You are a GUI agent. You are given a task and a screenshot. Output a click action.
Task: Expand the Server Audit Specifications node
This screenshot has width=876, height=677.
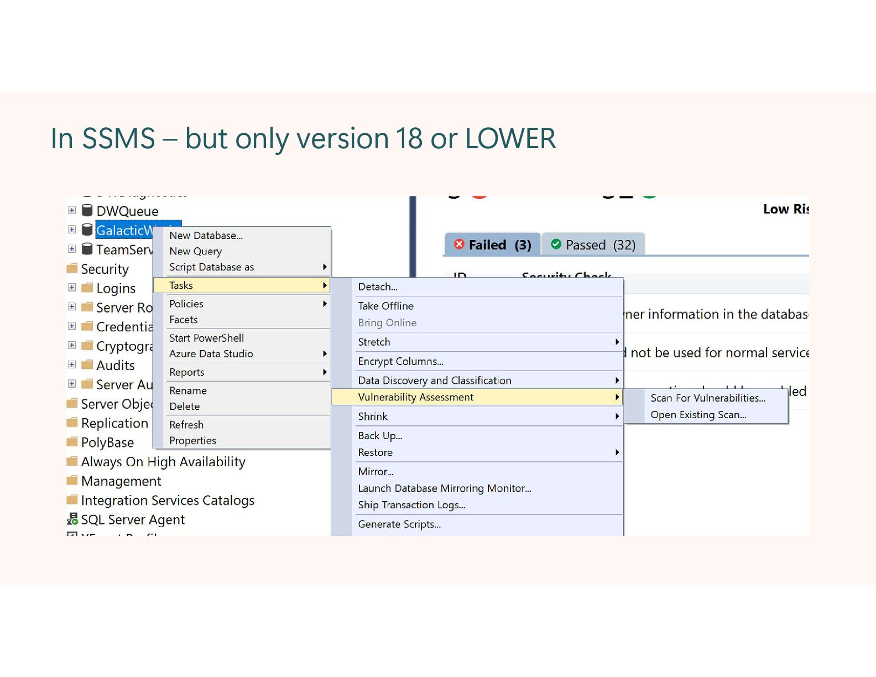click(x=72, y=384)
